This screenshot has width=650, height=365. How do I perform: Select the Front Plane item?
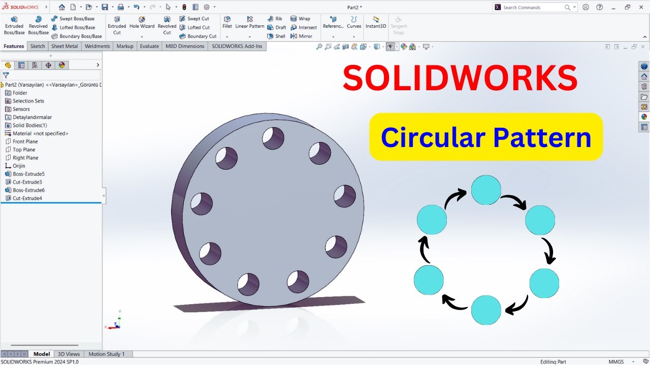pos(21,141)
